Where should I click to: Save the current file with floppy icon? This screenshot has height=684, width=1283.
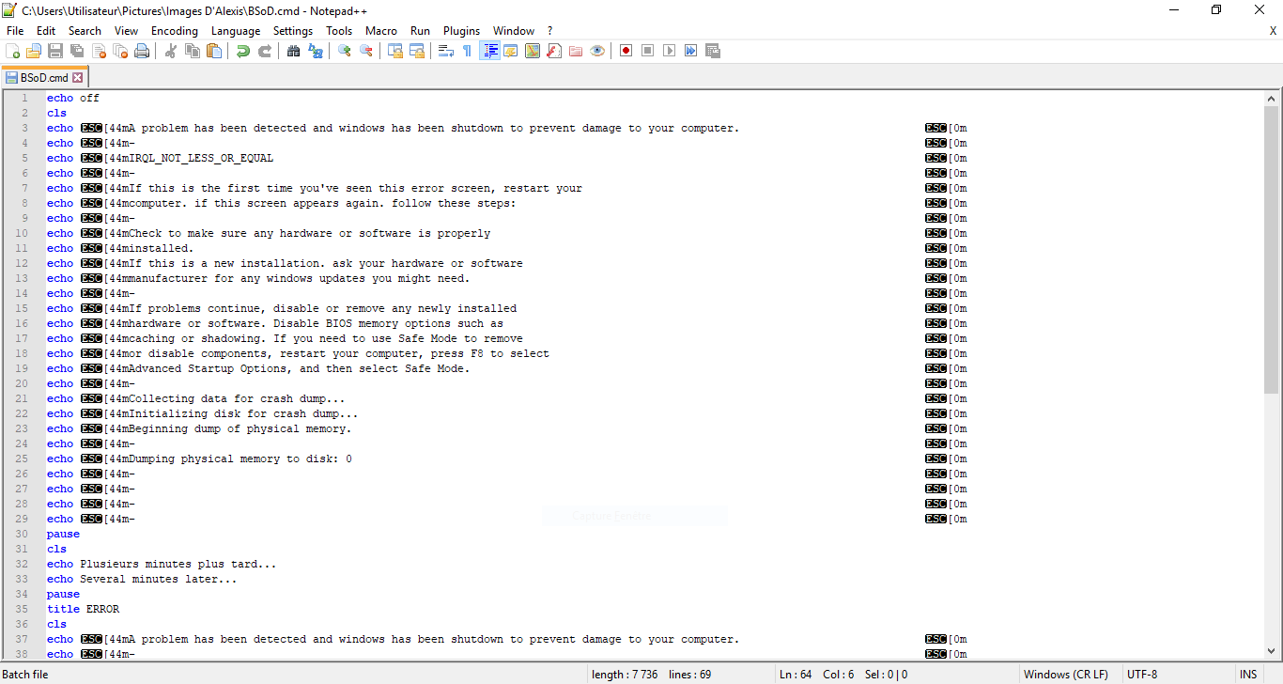click(x=55, y=51)
